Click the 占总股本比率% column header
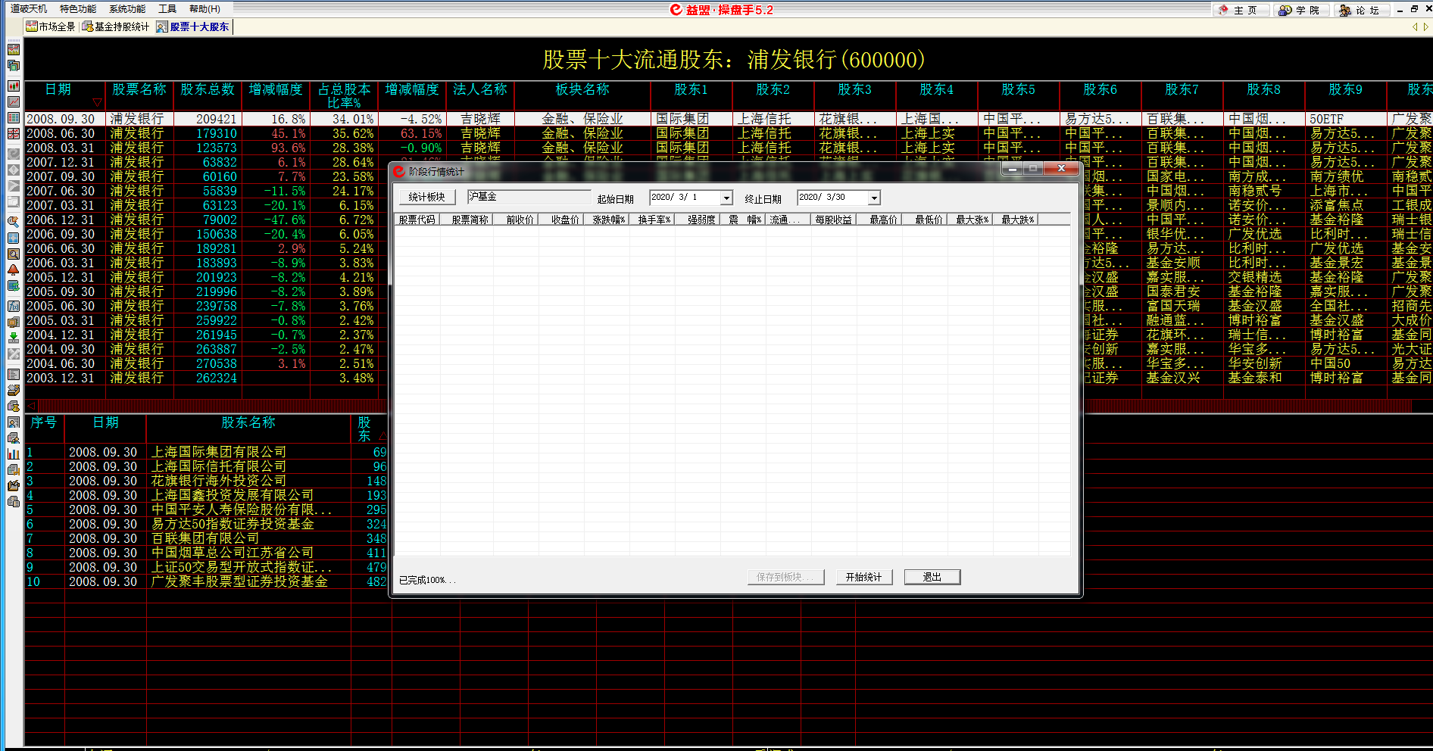 pyautogui.click(x=345, y=95)
